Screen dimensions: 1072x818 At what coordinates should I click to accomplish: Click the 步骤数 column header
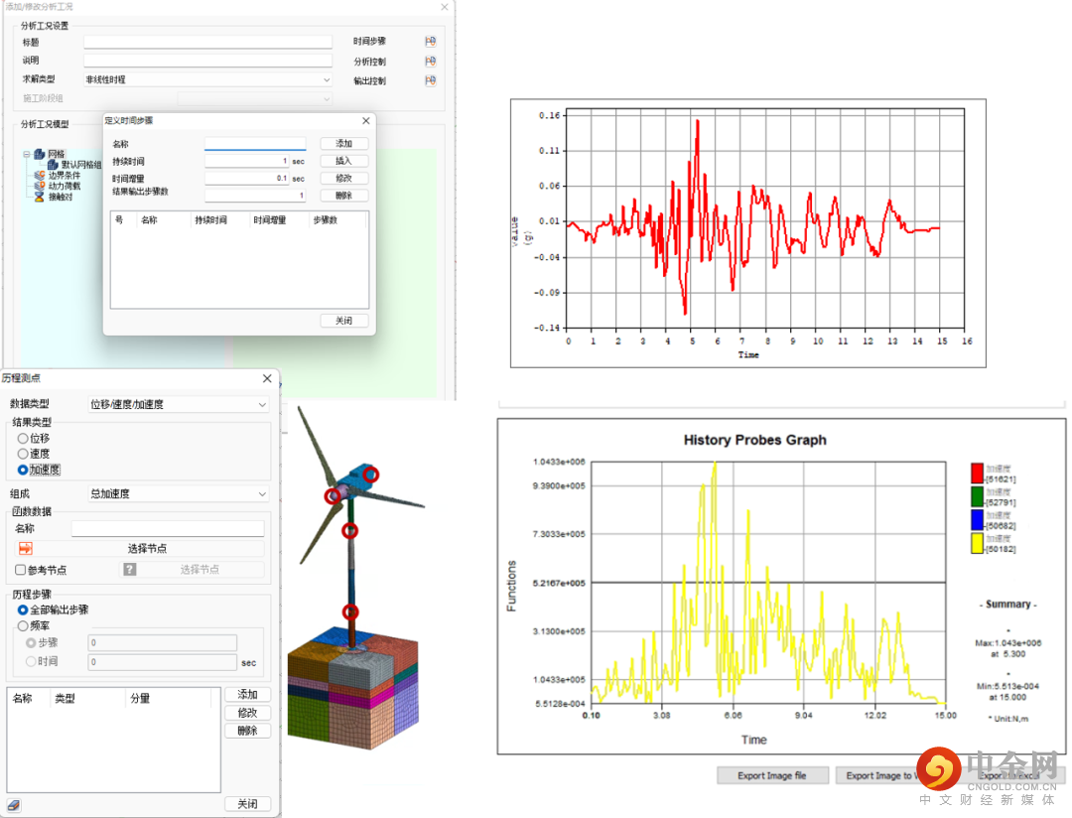point(326,220)
